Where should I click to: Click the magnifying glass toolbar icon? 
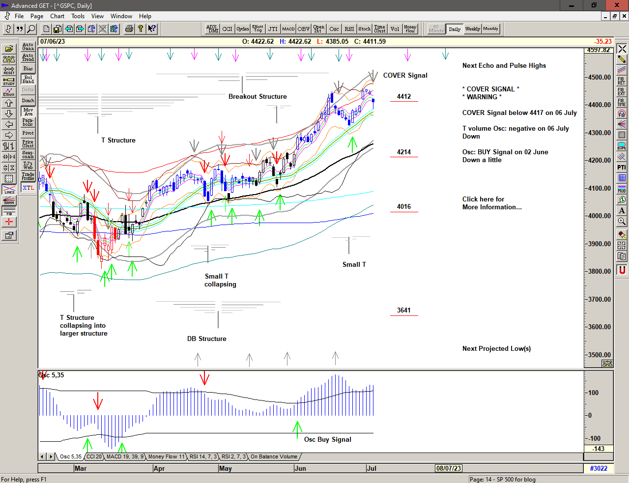31,29
